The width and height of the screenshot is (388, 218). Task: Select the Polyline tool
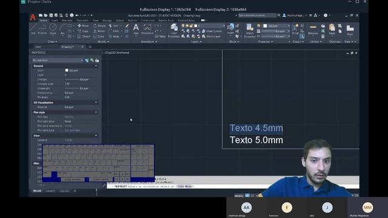pyautogui.click(x=42, y=29)
